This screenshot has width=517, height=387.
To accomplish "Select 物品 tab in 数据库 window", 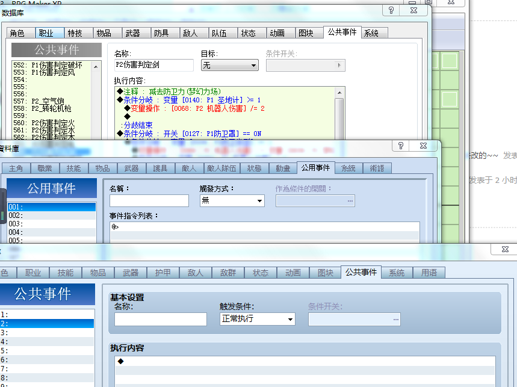I will pyautogui.click(x=108, y=33).
